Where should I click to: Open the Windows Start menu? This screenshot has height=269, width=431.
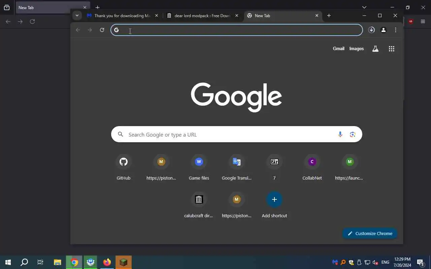click(8, 262)
